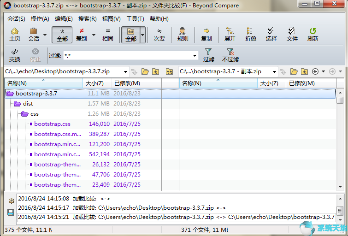
Task: Click file list vertical scrollbar down arrow
Action: 340,187
